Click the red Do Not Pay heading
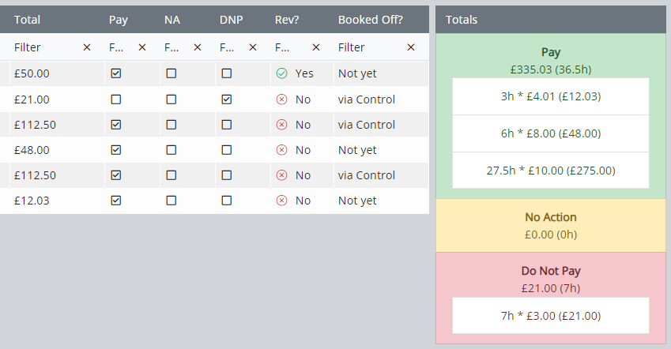Image resolution: width=671 pixels, height=349 pixels. click(x=551, y=271)
